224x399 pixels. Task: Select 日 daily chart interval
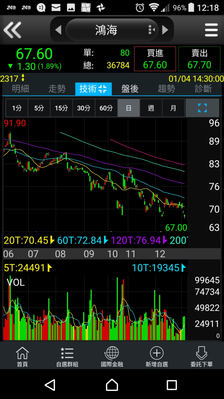(x=129, y=108)
